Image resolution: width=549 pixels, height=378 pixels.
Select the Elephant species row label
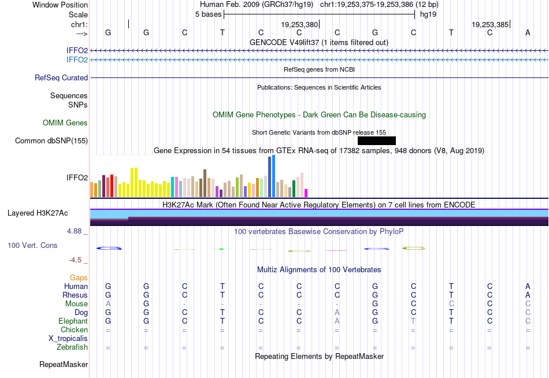[x=73, y=321]
